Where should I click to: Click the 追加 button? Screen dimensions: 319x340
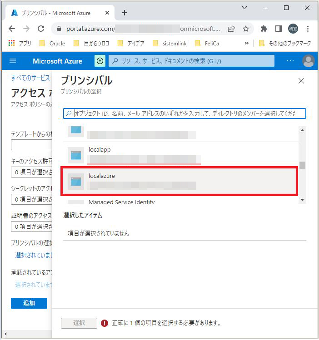tap(29, 303)
